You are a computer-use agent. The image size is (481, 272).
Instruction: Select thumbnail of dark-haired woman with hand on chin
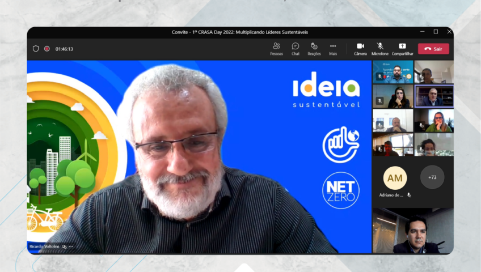[x=393, y=96]
